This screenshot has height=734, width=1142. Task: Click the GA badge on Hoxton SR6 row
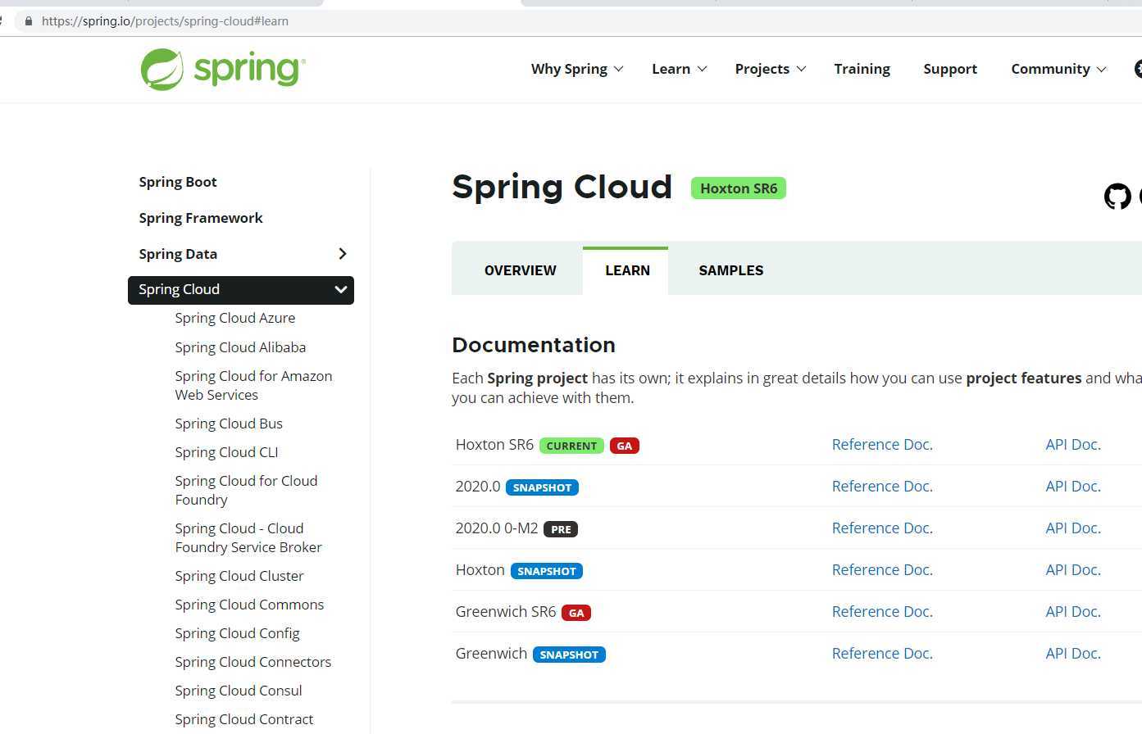click(x=625, y=446)
